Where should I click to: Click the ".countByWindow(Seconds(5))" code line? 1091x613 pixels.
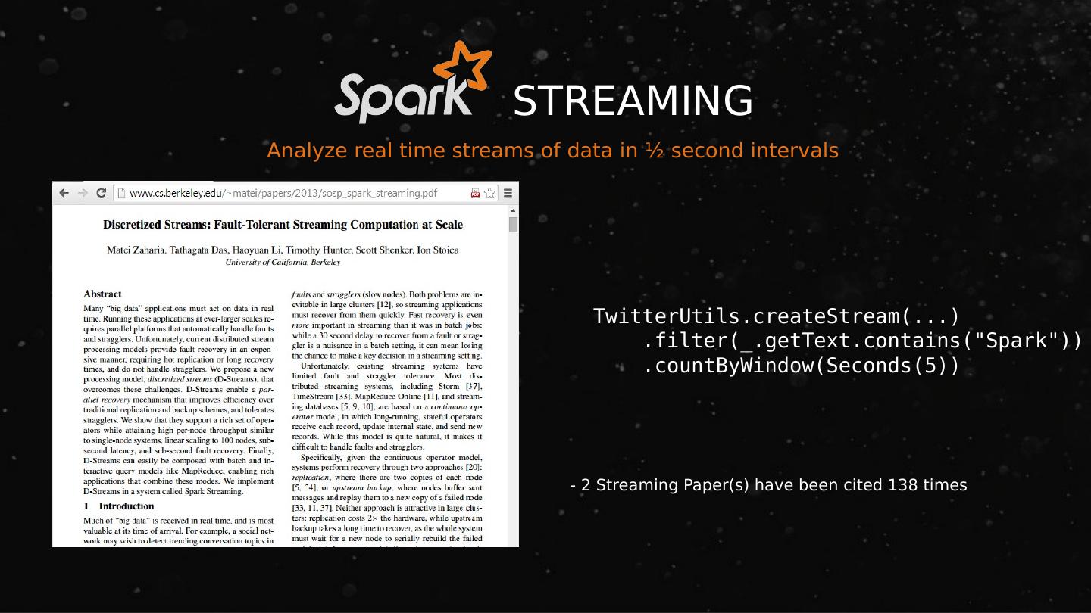click(x=802, y=366)
